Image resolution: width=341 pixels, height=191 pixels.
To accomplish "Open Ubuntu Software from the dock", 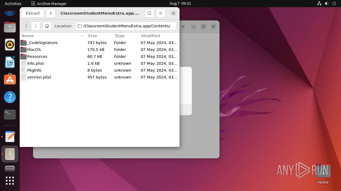I will 10,79.
